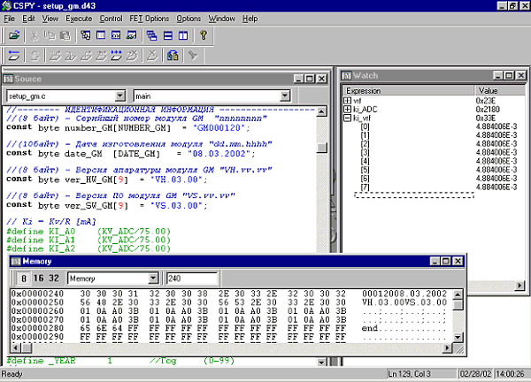Open the View menu
531x382 pixels.
(50, 19)
